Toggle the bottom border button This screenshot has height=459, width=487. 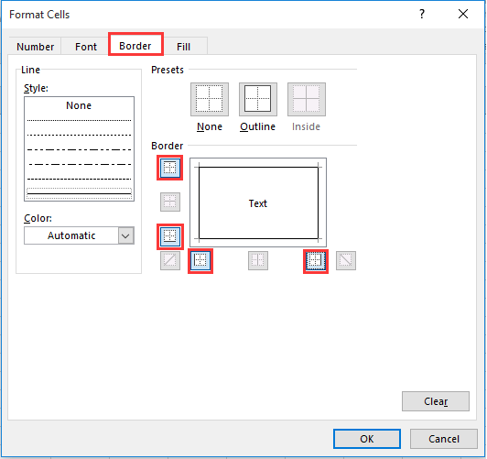(x=170, y=236)
